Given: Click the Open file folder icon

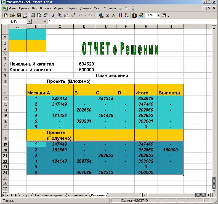Looking at the screenshot, I should pyautogui.click(x=12, y=15).
